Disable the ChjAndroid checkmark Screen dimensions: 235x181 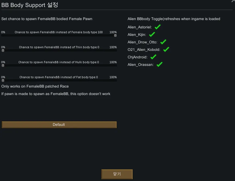click(153, 57)
